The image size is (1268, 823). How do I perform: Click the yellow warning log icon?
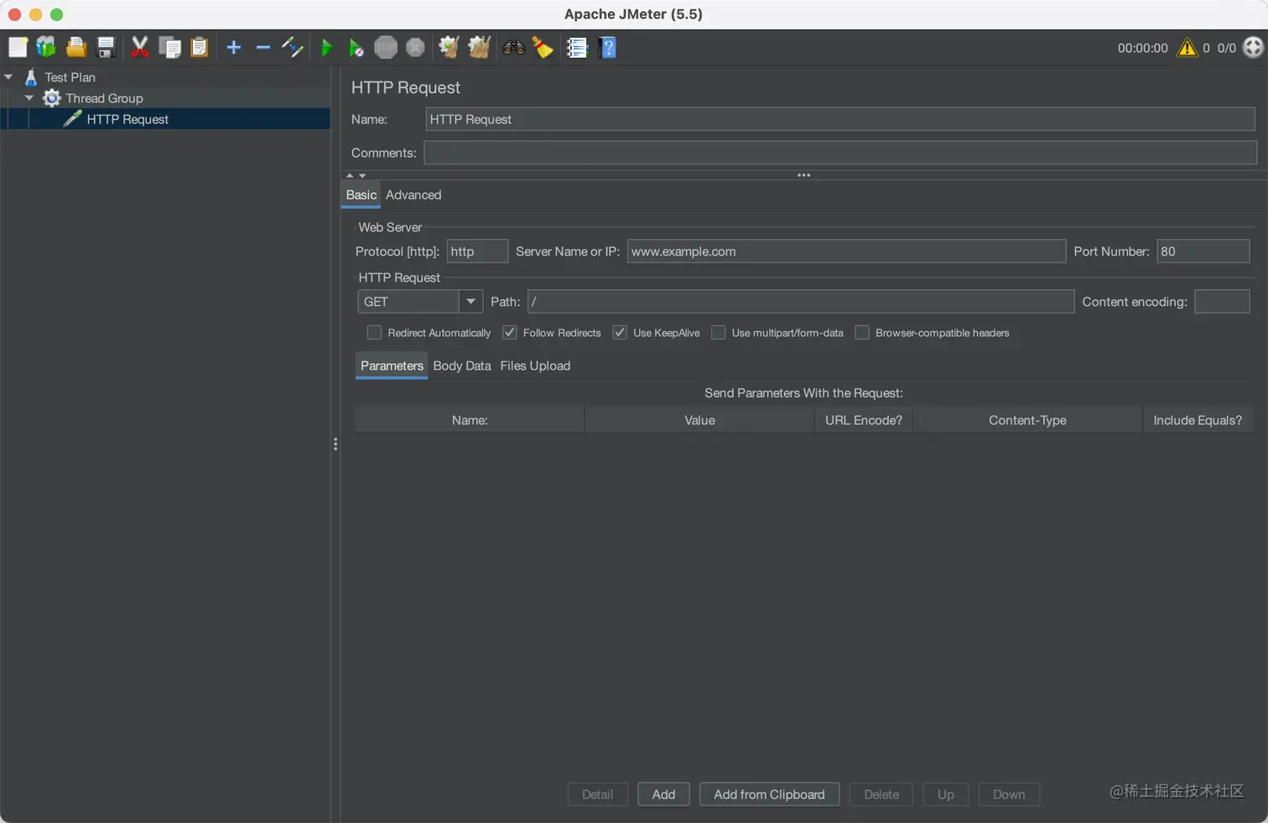(1187, 48)
